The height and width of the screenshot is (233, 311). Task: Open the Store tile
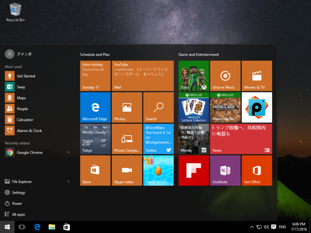point(95,170)
